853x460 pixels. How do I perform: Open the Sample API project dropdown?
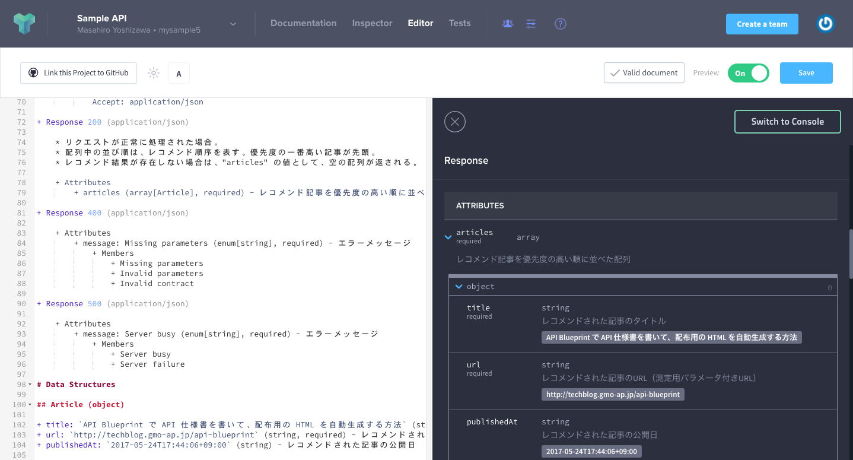click(233, 24)
